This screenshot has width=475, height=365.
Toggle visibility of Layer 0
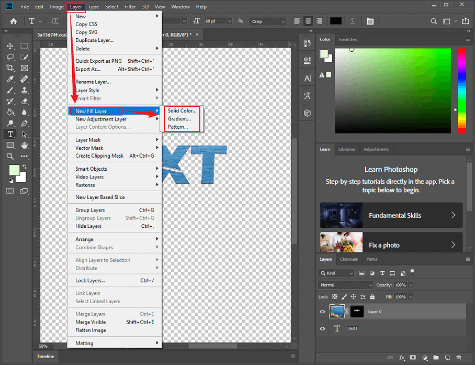(324, 311)
